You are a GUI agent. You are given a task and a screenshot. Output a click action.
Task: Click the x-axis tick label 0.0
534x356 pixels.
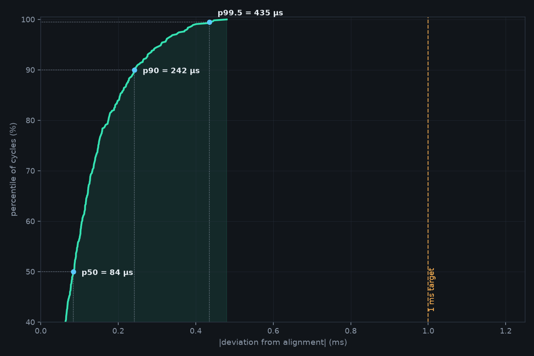(x=41, y=331)
